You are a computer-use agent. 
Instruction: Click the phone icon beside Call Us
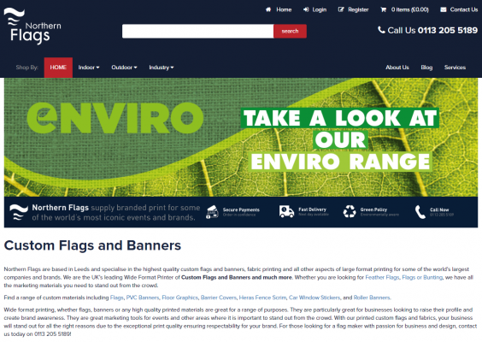pyautogui.click(x=381, y=30)
